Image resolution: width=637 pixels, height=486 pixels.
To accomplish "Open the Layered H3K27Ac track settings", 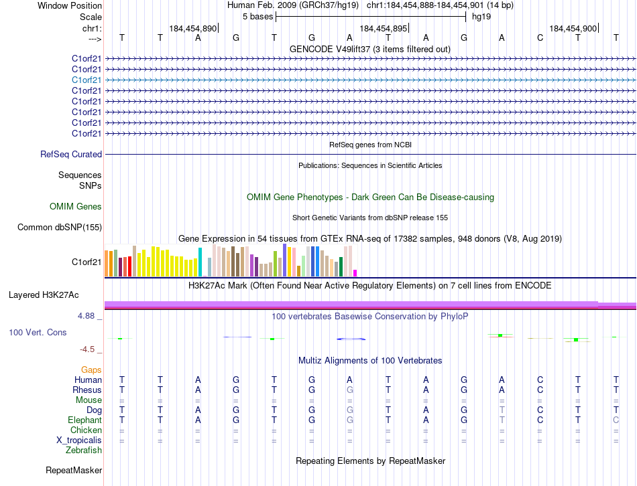I will (44, 295).
